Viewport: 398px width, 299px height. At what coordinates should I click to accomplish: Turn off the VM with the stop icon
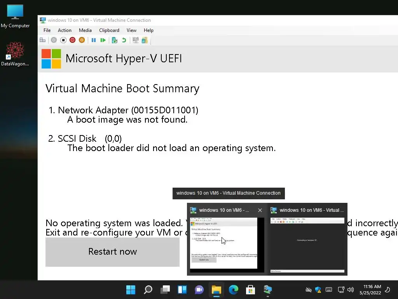63,40
